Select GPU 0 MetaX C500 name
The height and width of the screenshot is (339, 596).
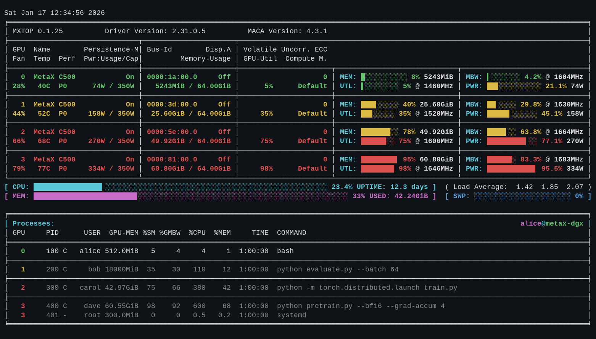pos(55,77)
